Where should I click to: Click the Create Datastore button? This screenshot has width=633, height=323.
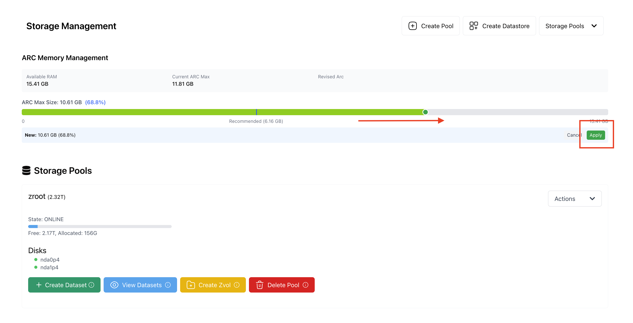(x=499, y=26)
